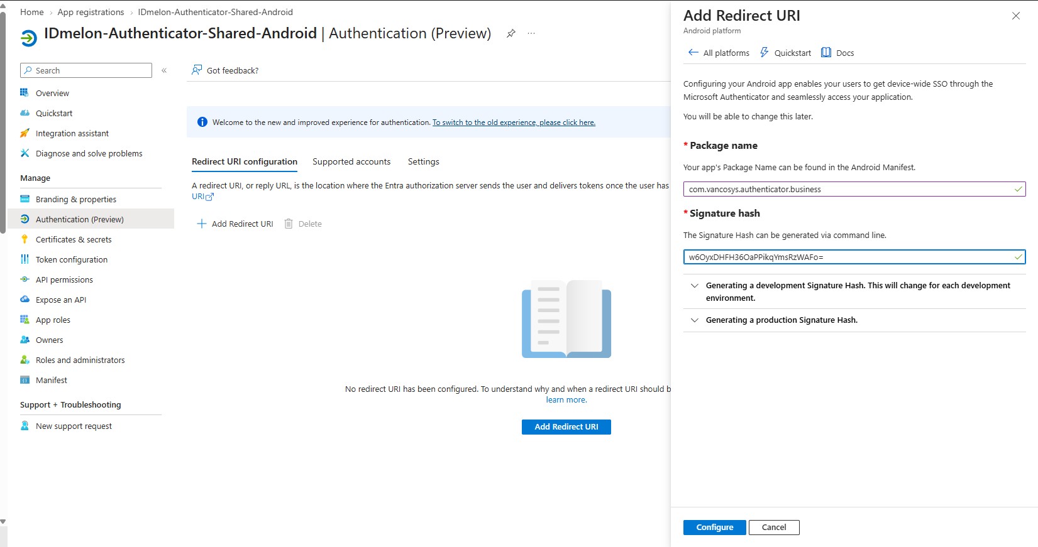Click the Docs link text in panel
The image size is (1038, 547).
pos(845,53)
